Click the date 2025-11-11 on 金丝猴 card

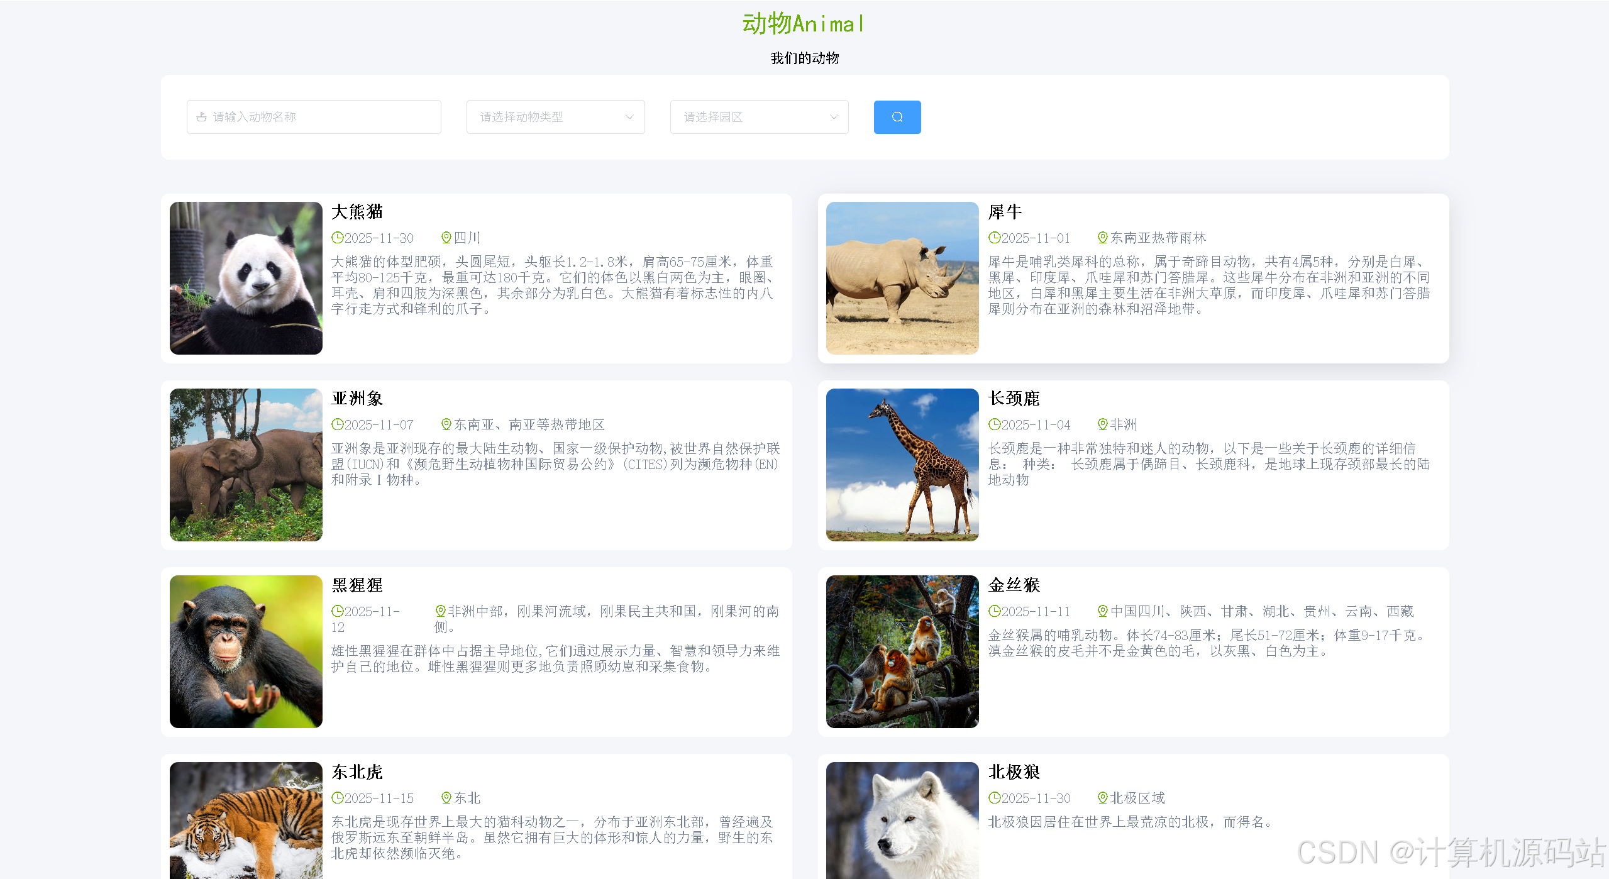pos(1036,612)
